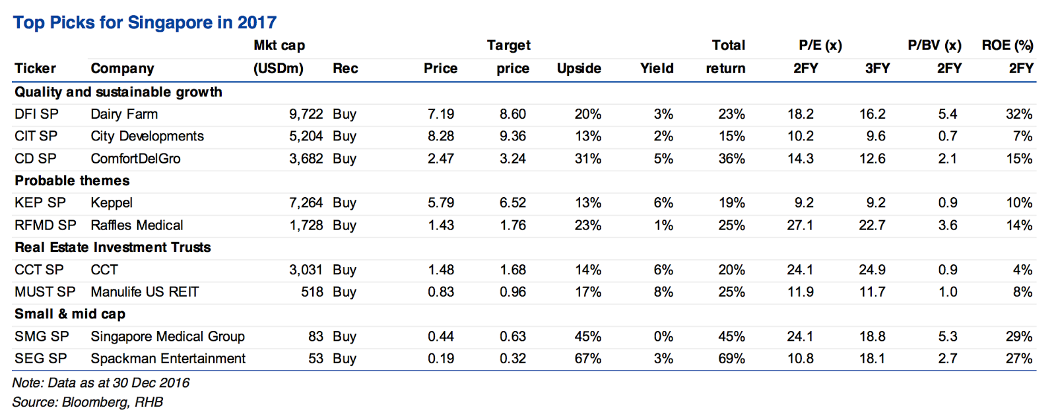
Task: Select the City Developments company name
Action: (x=147, y=136)
